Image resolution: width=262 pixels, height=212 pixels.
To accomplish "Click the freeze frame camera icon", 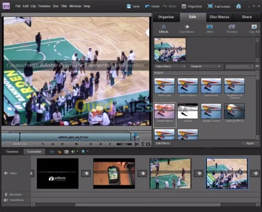I will [148, 144].
